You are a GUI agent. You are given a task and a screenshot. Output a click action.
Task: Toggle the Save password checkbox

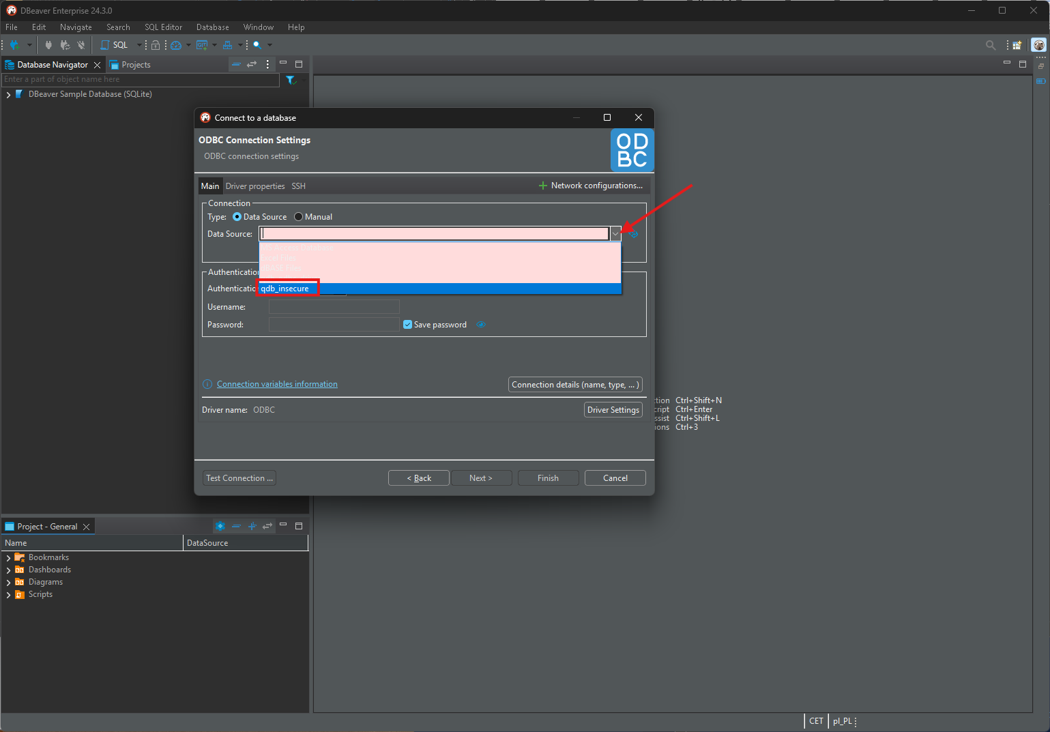point(407,325)
